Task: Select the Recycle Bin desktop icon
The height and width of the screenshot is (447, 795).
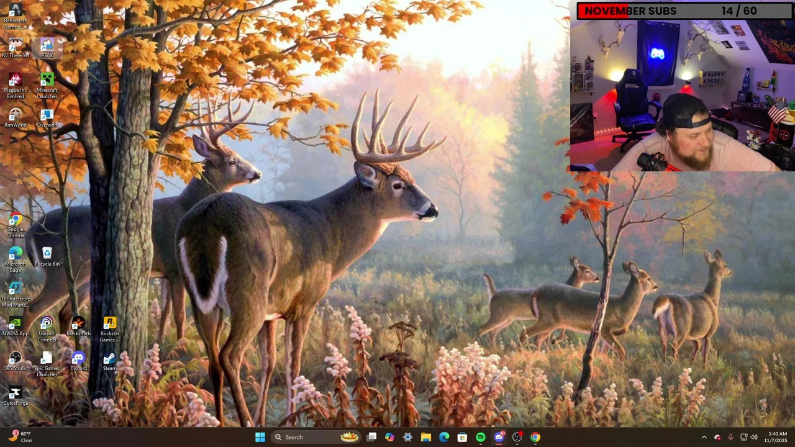Action: point(47,257)
